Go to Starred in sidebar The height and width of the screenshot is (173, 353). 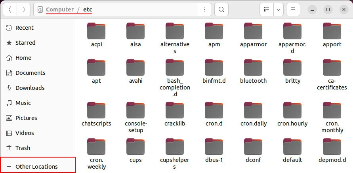(x=25, y=43)
